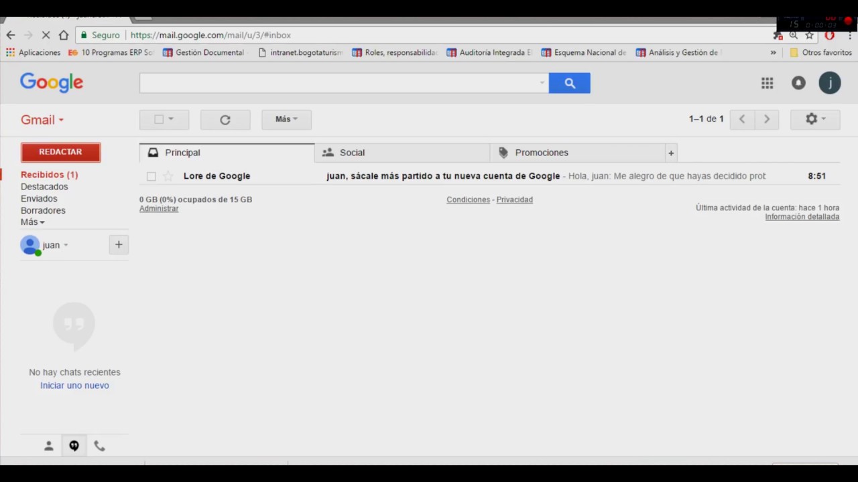Click the REDACTAR compose button
Image resolution: width=858 pixels, height=482 pixels.
[60, 152]
